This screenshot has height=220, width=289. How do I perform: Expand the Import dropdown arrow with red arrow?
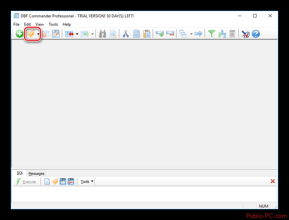click(77, 34)
